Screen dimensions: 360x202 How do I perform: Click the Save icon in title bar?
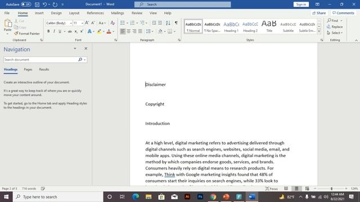37,4
